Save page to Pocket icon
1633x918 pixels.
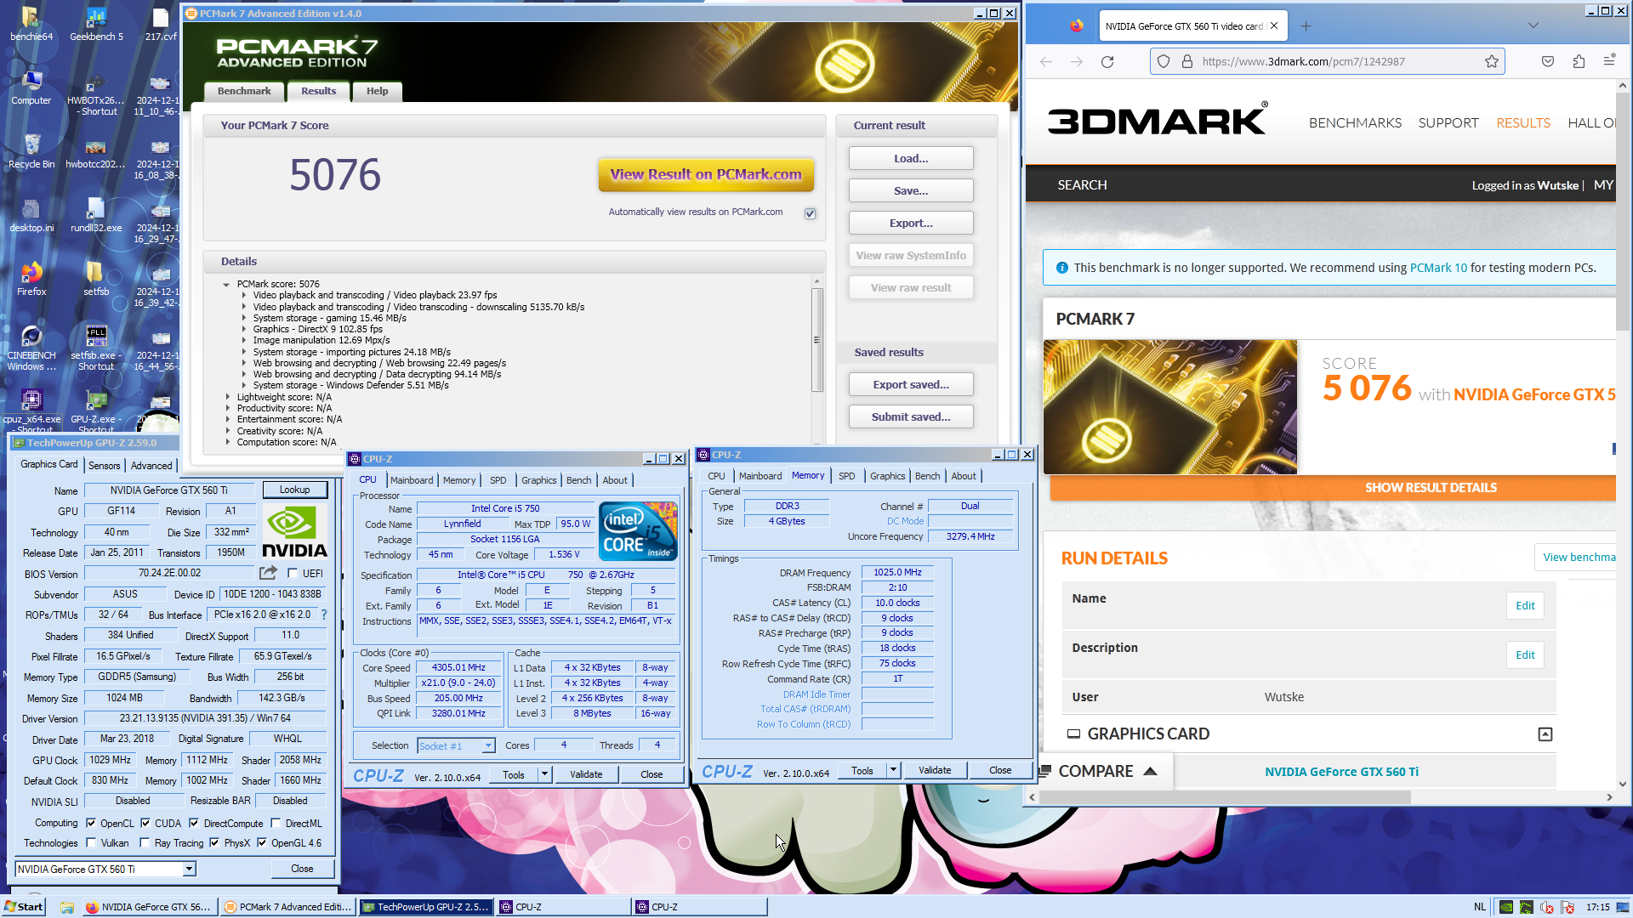tap(1548, 61)
